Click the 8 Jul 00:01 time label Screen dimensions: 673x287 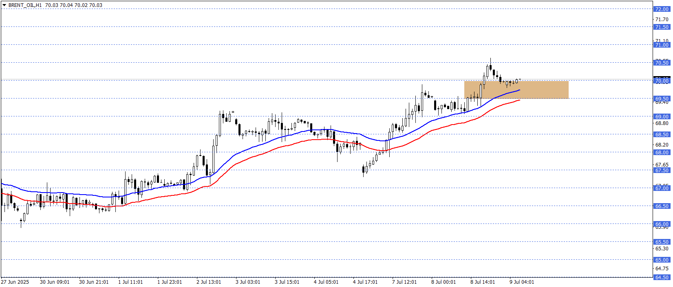[444, 282]
